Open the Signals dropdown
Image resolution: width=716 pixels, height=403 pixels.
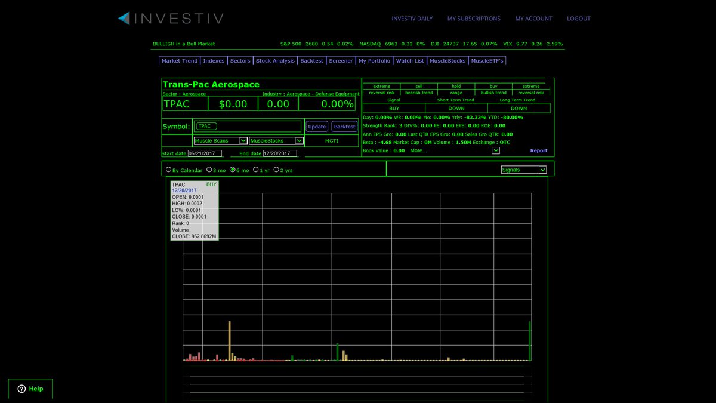tap(524, 170)
